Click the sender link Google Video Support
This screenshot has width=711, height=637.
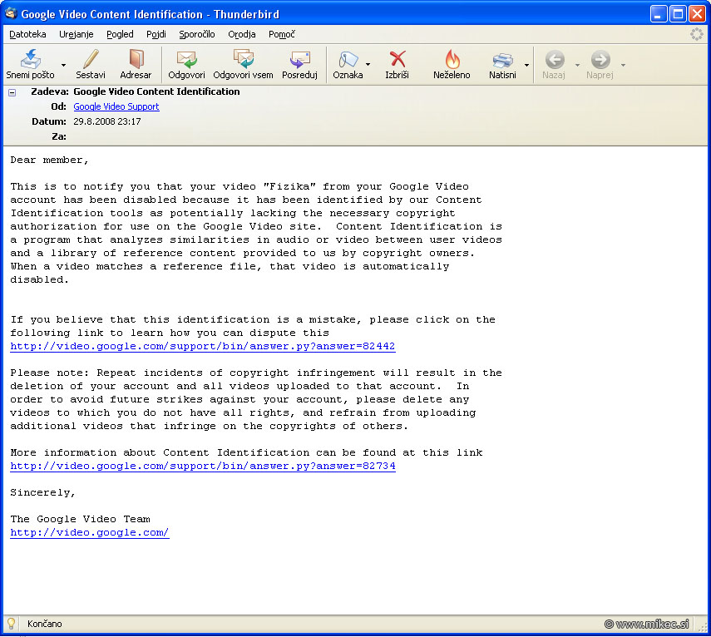click(x=116, y=106)
